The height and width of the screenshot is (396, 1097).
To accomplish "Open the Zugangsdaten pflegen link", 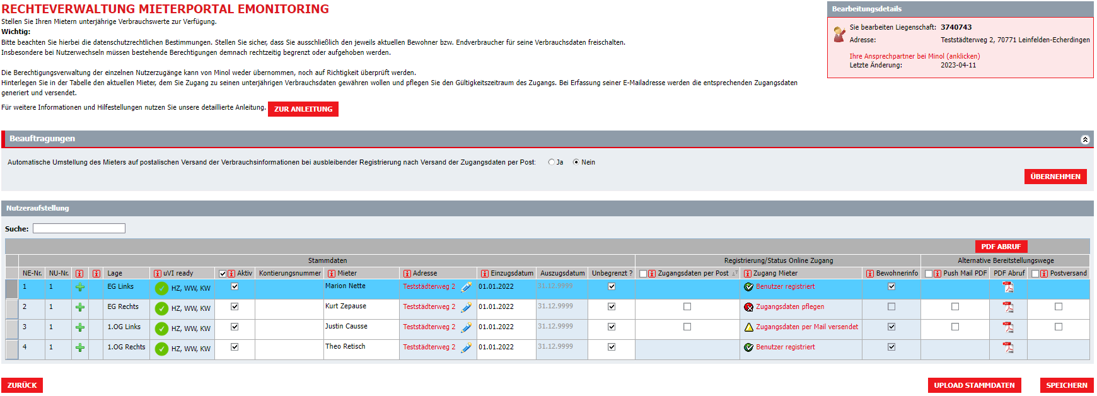I will [x=790, y=306].
